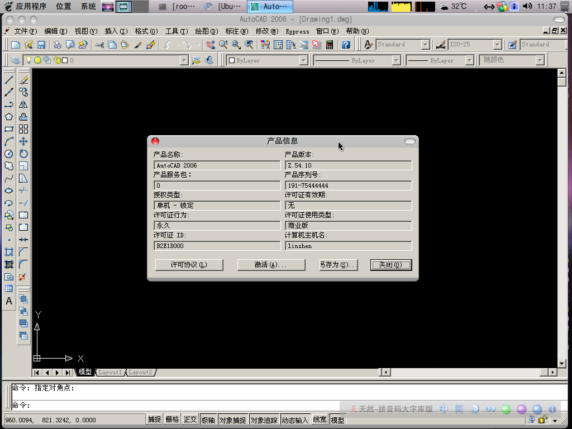The height and width of the screenshot is (429, 572).
Task: Toggle 捕捉 snap mode in status bar
Action: click(x=154, y=420)
